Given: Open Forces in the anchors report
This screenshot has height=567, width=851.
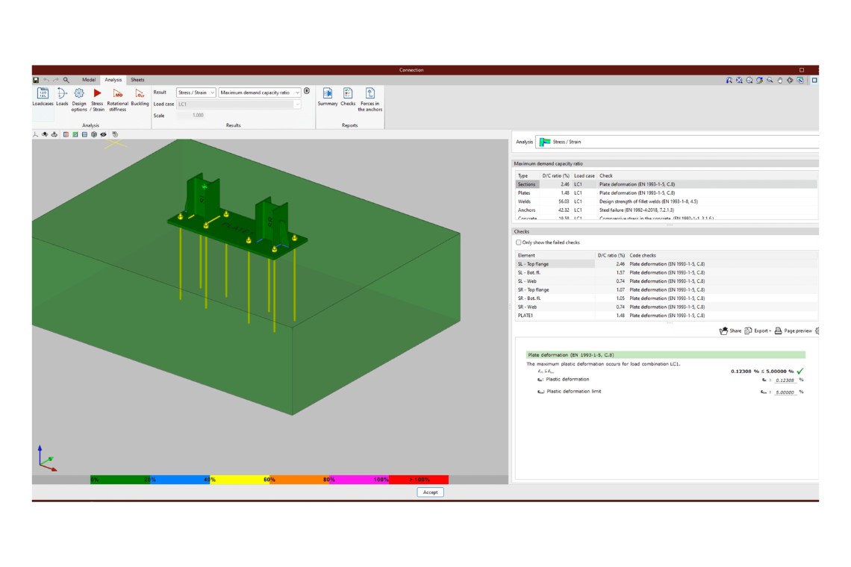Looking at the screenshot, I should coord(370,95).
